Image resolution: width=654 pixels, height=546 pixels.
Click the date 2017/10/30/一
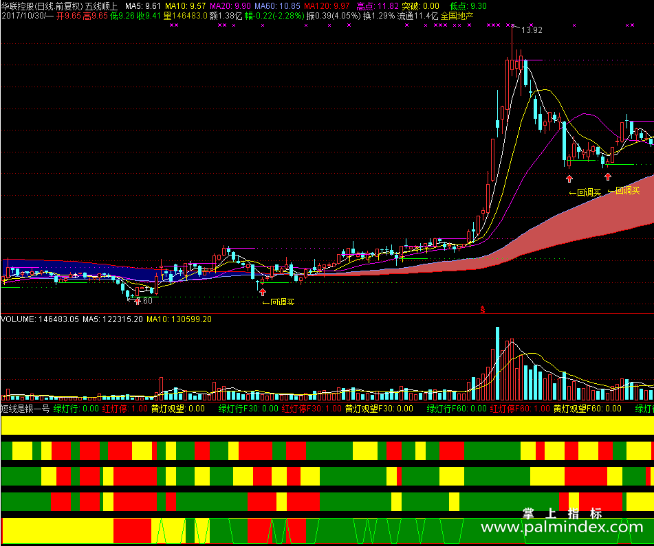click(x=28, y=16)
